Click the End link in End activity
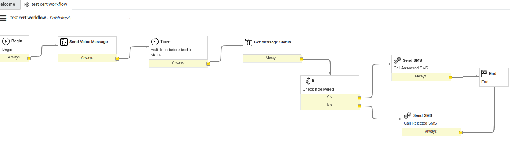 pos(485,82)
